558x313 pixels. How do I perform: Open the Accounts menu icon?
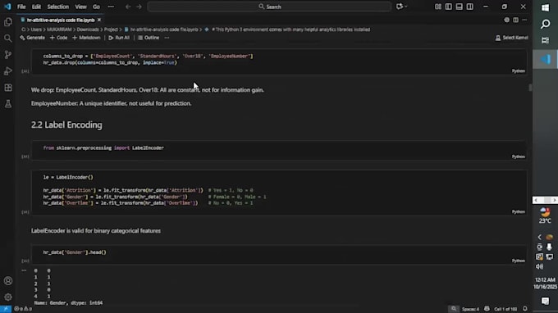click(x=8, y=281)
